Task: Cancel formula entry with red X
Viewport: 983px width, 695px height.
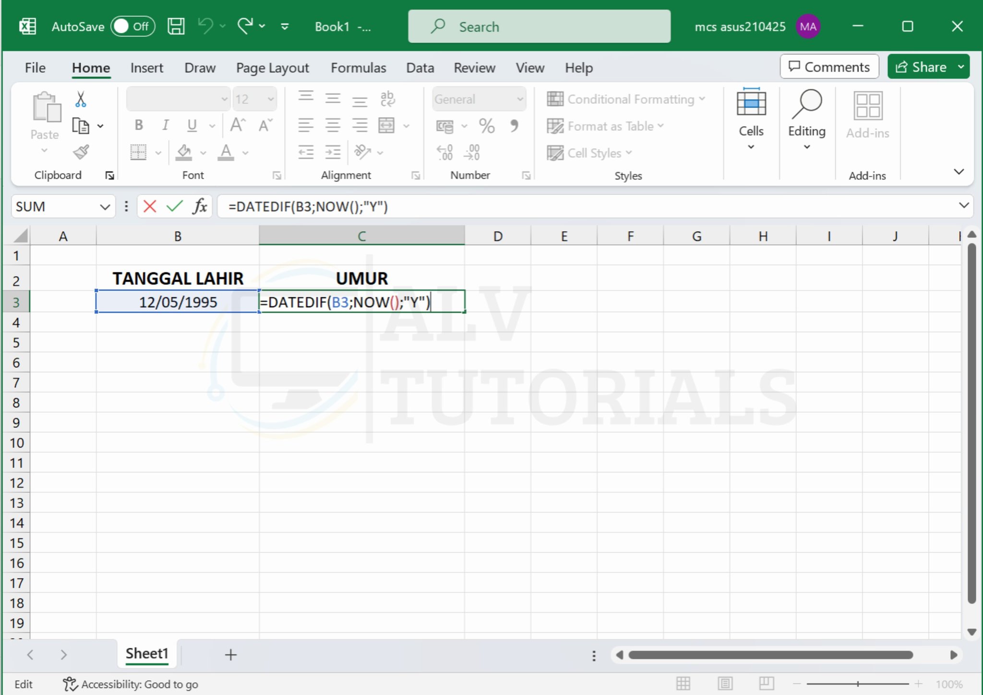Action: (150, 207)
